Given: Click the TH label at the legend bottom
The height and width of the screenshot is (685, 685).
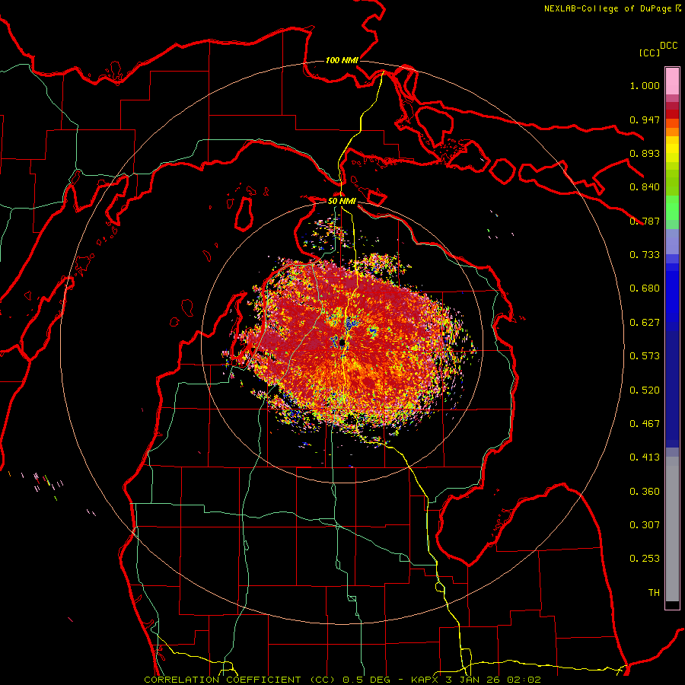Looking at the screenshot, I should point(654,593).
